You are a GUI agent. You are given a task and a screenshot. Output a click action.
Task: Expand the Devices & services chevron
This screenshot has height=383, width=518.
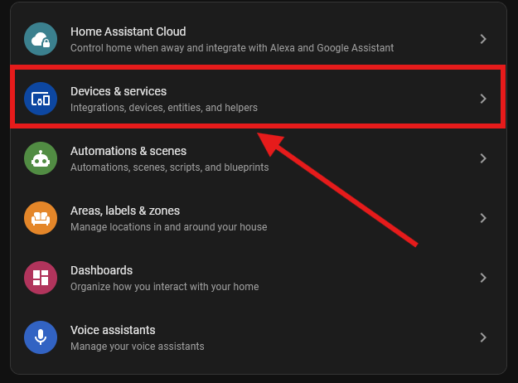(483, 99)
